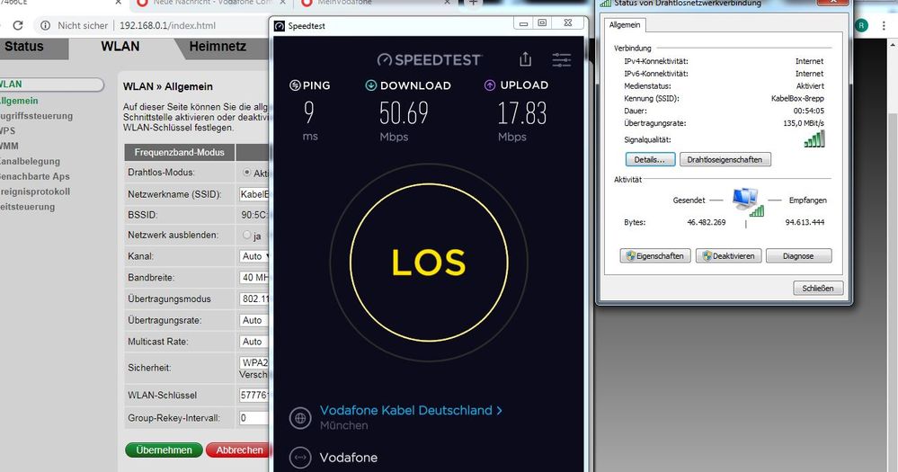Viewport: 898px width, 472px height.
Task: Open WPS in the WLAN sidebar
Action: (7, 130)
